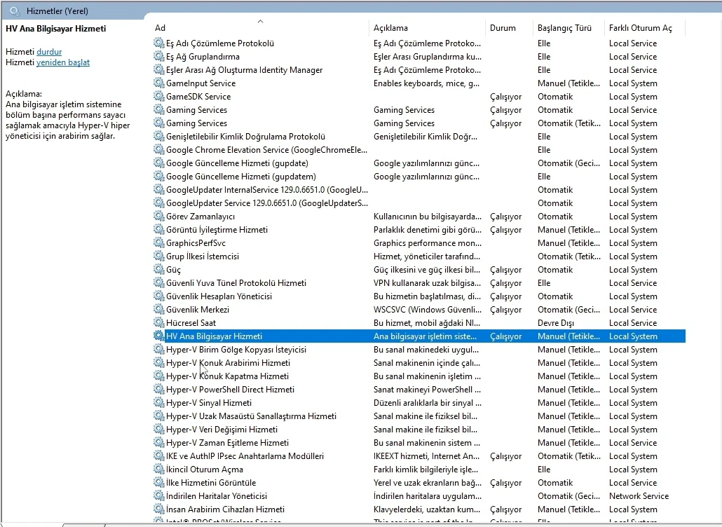Select the first Gaming Services row with Local Service
The width and height of the screenshot is (722, 527).
tap(196, 110)
